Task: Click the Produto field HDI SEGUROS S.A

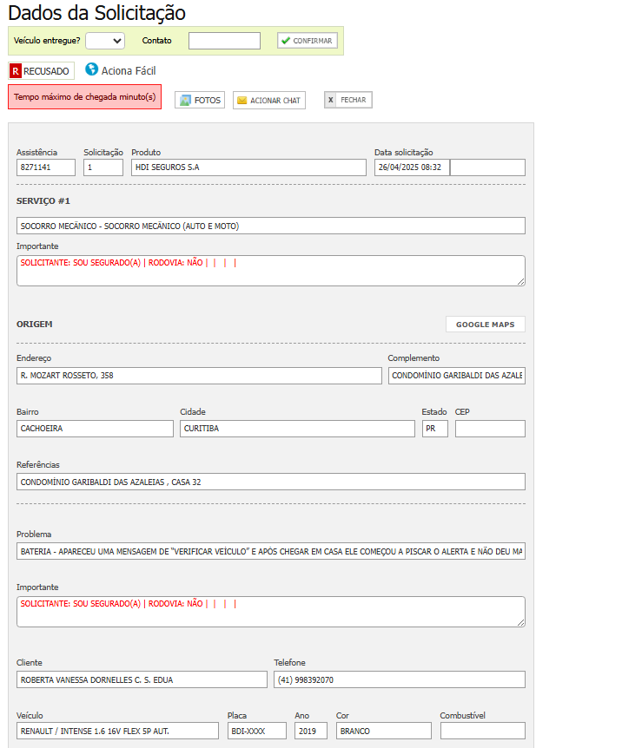Action: tap(249, 167)
